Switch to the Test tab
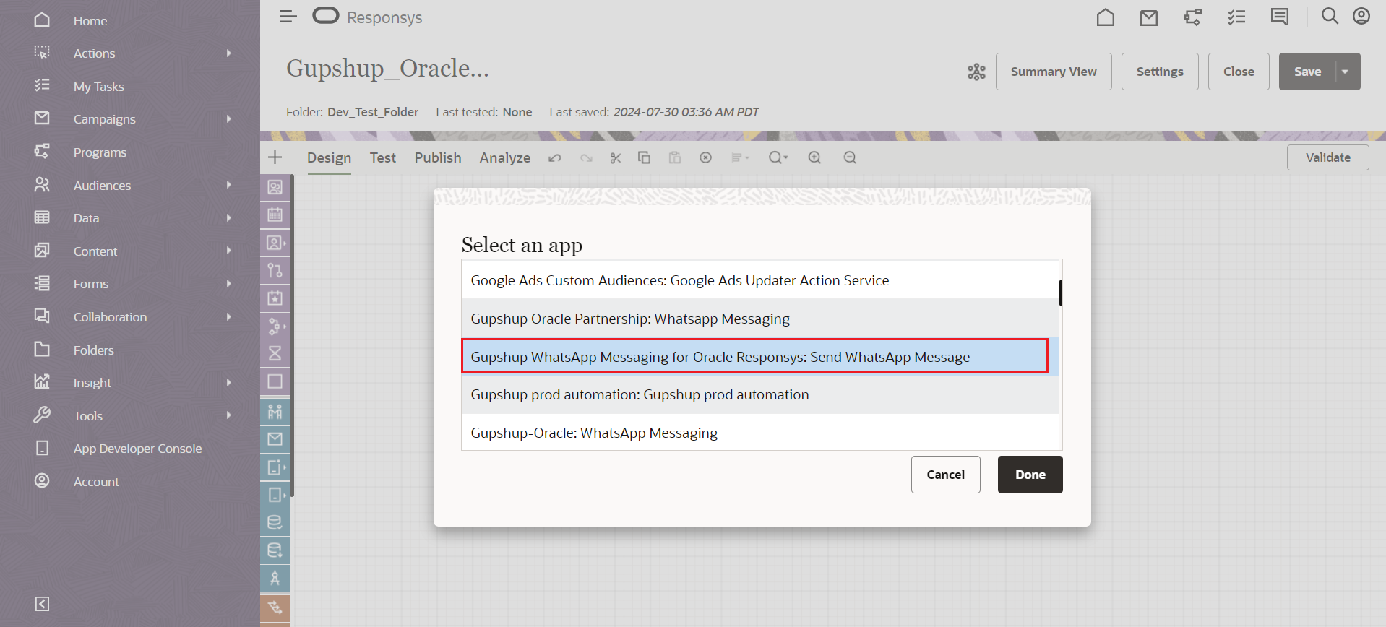The height and width of the screenshot is (627, 1386). coord(382,157)
